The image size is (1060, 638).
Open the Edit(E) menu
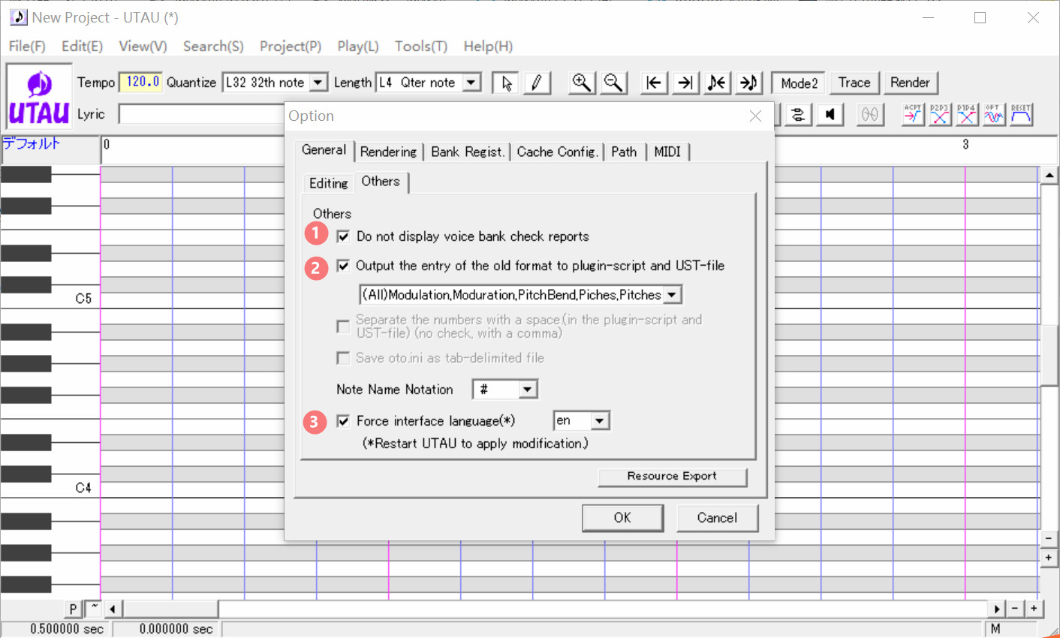click(x=82, y=47)
